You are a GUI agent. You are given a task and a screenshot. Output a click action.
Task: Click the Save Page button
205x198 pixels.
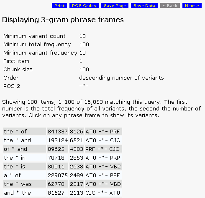tap(115, 5)
